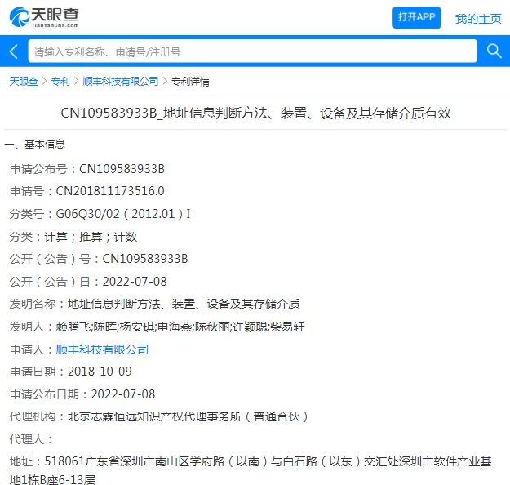Go to 专利 breadcrumb link
Viewport: 510px width, 485px height.
[x=60, y=82]
